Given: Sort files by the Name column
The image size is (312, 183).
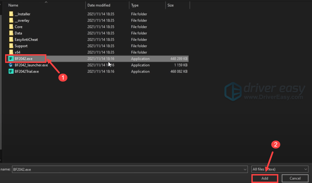Looking at the screenshot, I should 13,5.
